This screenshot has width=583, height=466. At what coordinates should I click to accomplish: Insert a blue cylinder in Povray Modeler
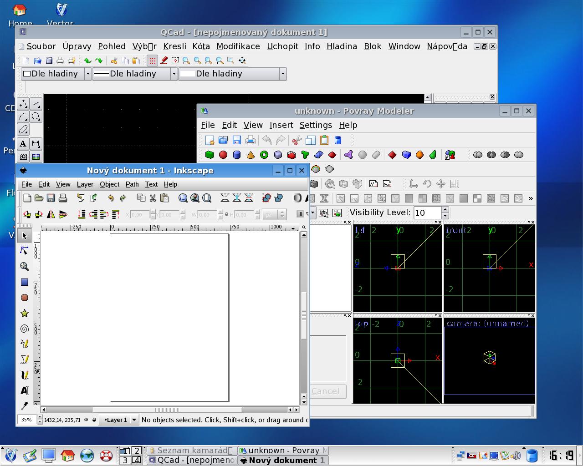pyautogui.click(x=237, y=155)
